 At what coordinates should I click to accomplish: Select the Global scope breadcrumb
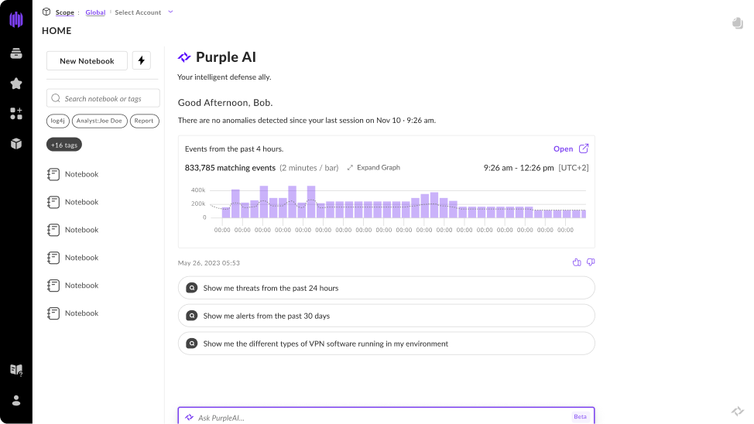pos(95,12)
